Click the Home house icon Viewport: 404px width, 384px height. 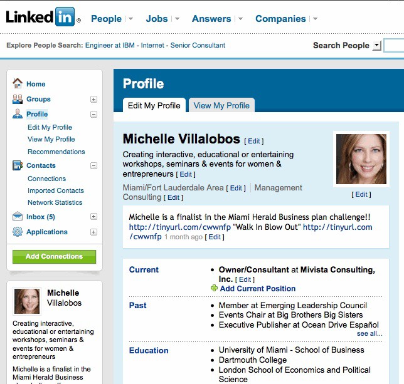point(18,83)
